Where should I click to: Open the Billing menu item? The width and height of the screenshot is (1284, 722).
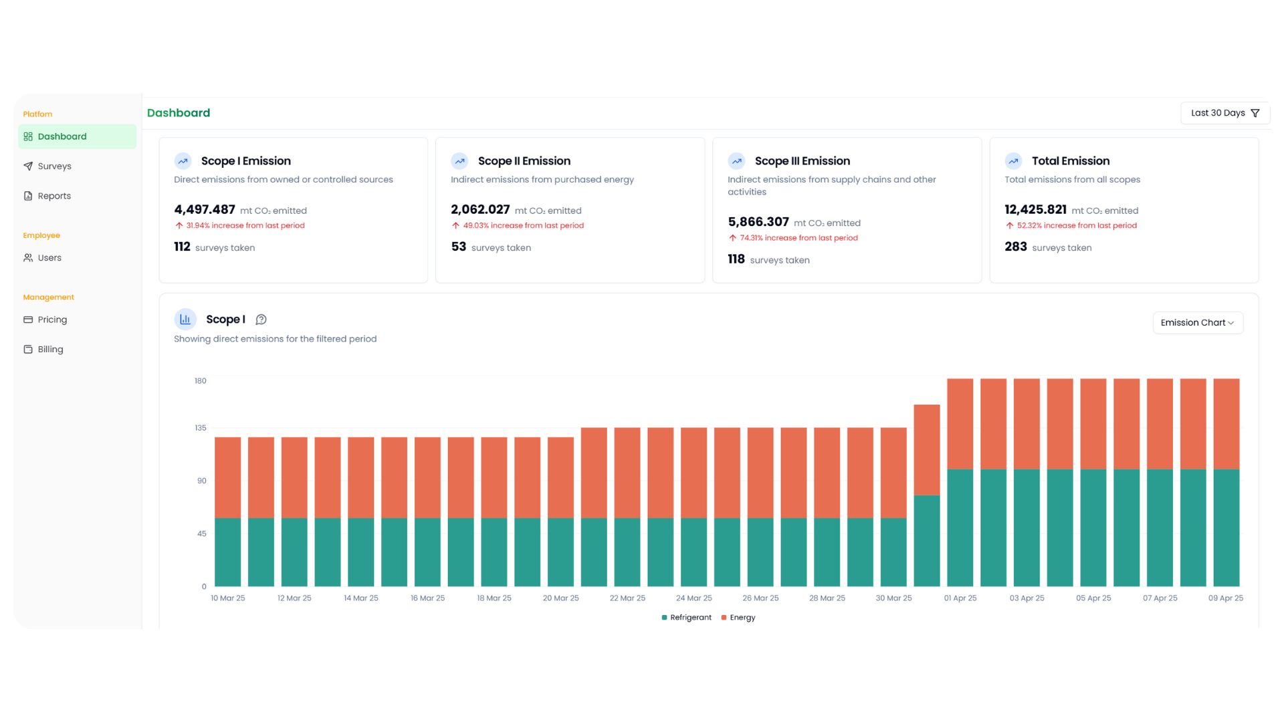(50, 350)
